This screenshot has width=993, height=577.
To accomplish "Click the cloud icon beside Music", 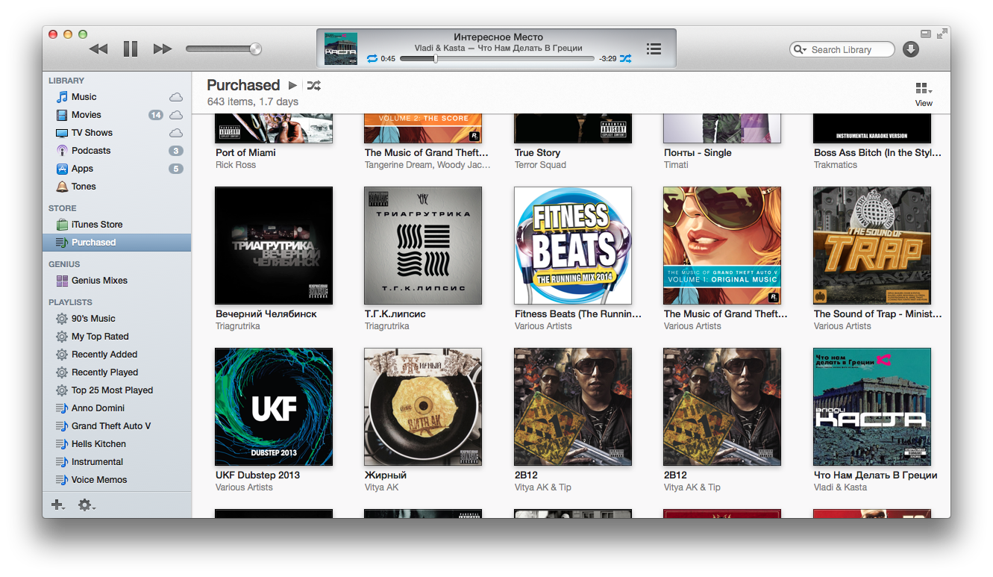I will [176, 97].
